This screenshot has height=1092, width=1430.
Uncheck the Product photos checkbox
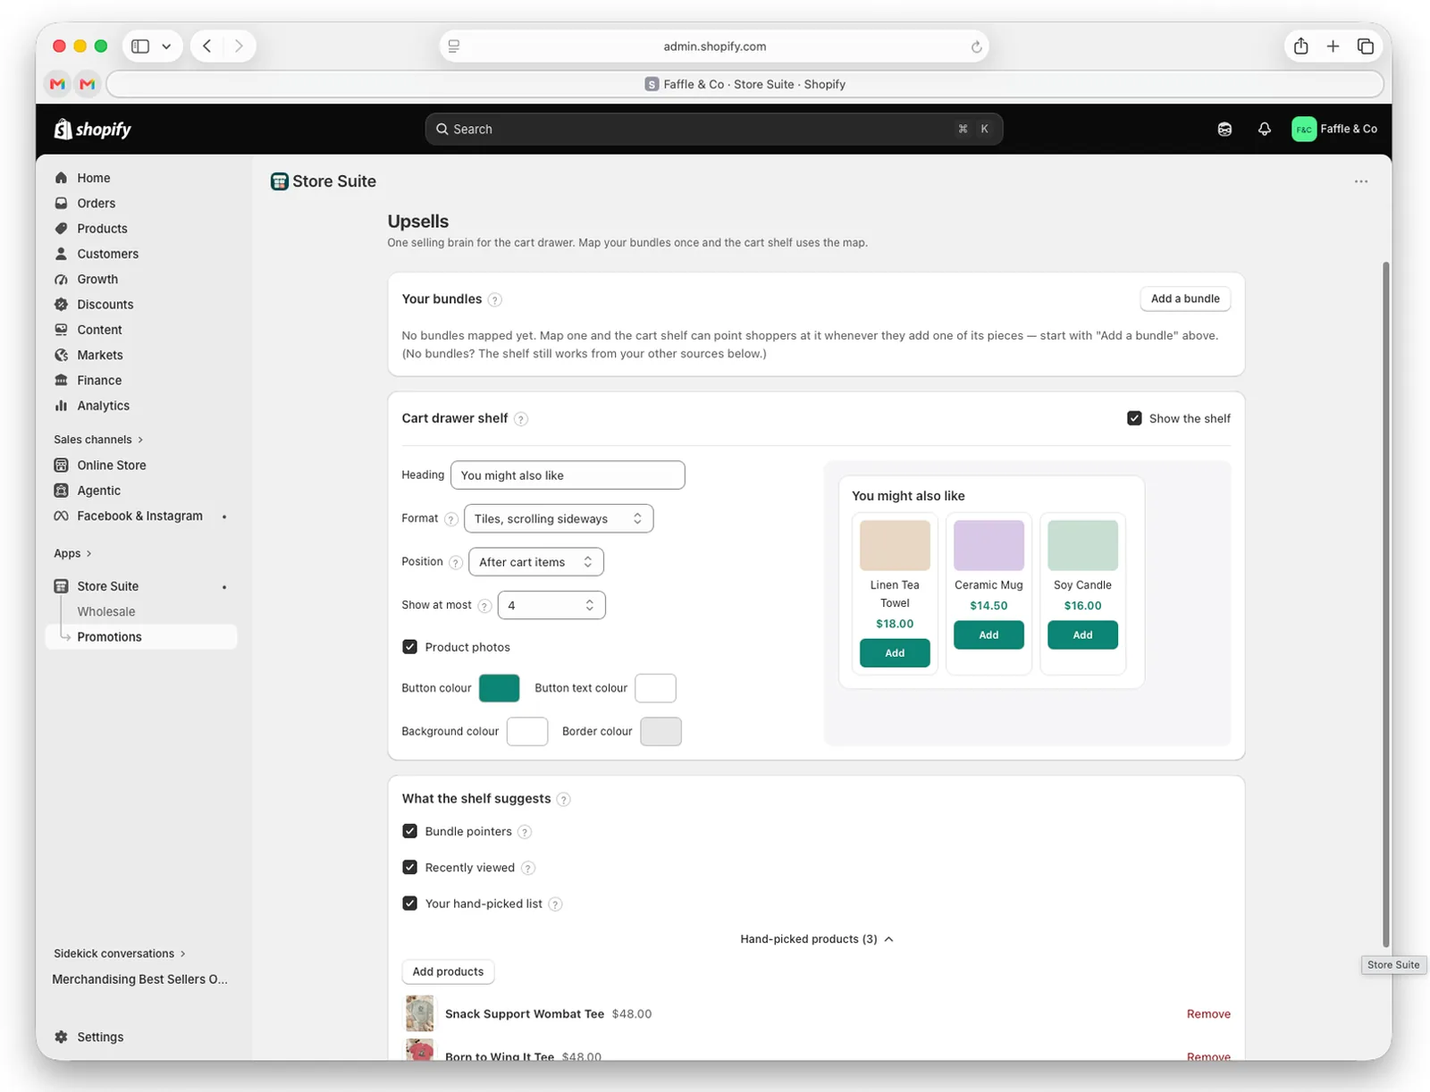point(409,647)
